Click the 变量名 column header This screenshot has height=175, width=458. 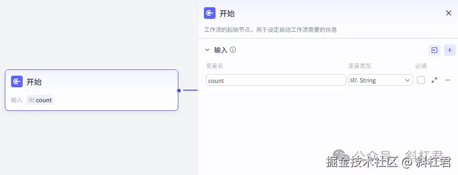coord(215,66)
